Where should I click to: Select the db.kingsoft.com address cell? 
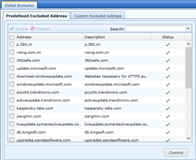pyautogui.click(x=49, y=132)
